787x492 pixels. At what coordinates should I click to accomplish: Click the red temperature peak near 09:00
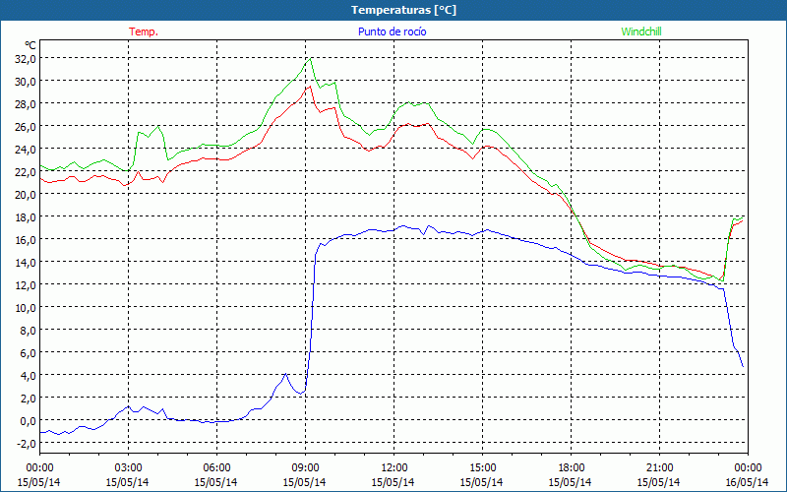click(x=310, y=87)
